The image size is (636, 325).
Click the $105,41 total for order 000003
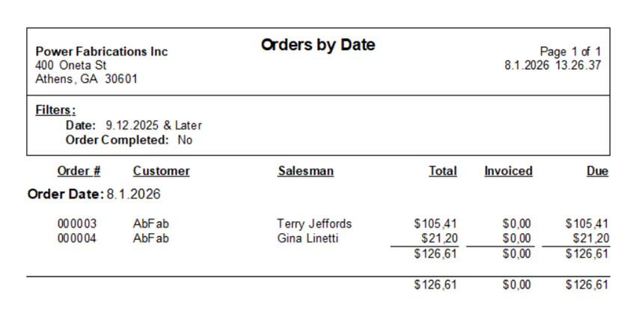[x=435, y=223]
